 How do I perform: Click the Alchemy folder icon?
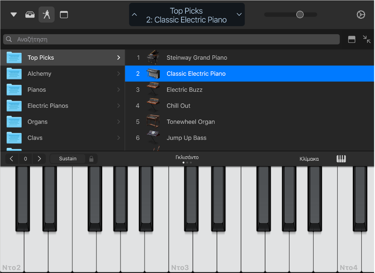pos(14,74)
